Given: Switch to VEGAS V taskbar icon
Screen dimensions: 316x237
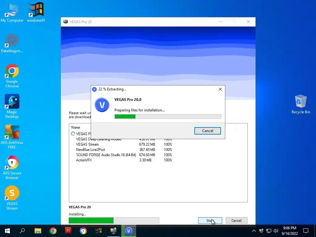Looking at the screenshot, I should 129,231.
